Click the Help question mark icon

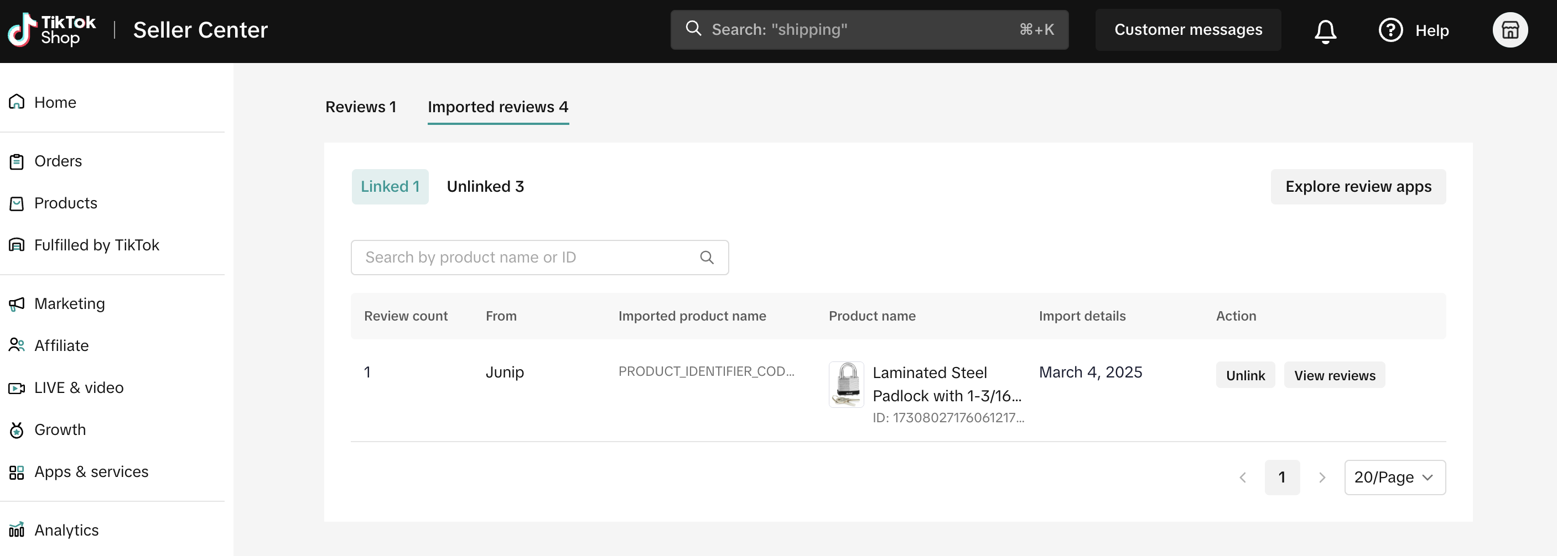point(1389,30)
